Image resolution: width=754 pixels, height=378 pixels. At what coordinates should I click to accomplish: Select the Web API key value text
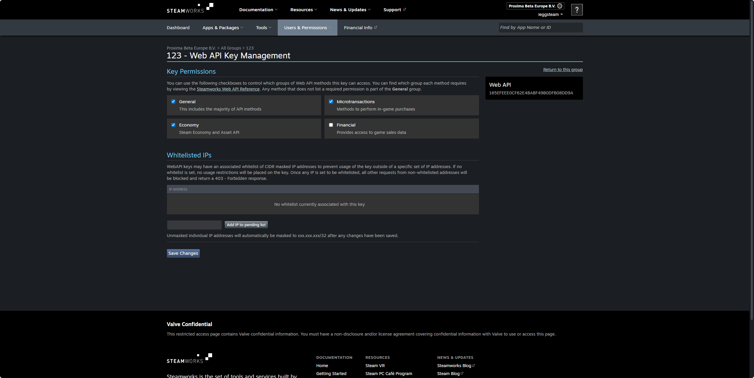pyautogui.click(x=531, y=93)
